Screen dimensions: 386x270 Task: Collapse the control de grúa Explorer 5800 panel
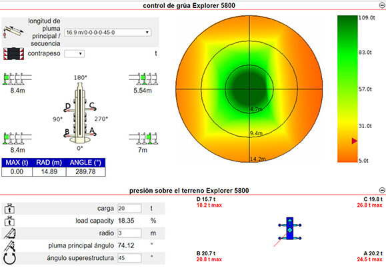(382, 5)
